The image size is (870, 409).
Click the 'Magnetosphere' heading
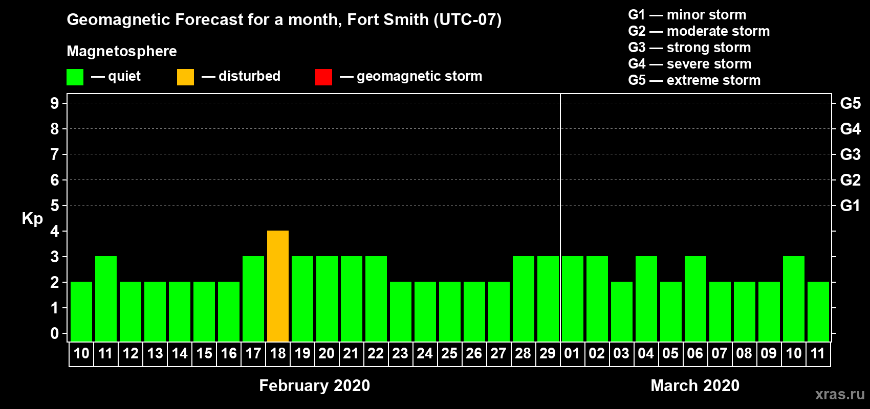click(122, 51)
